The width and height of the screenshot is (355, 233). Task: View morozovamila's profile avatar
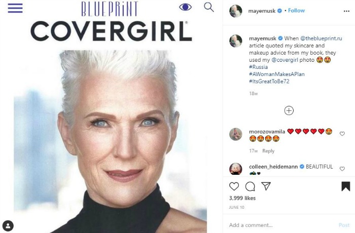pyautogui.click(x=235, y=134)
